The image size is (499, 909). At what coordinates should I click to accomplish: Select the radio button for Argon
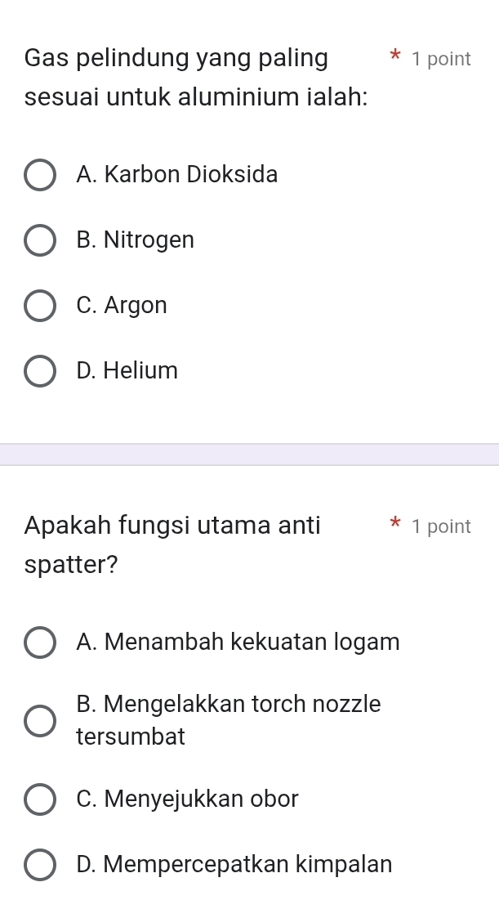40,307
